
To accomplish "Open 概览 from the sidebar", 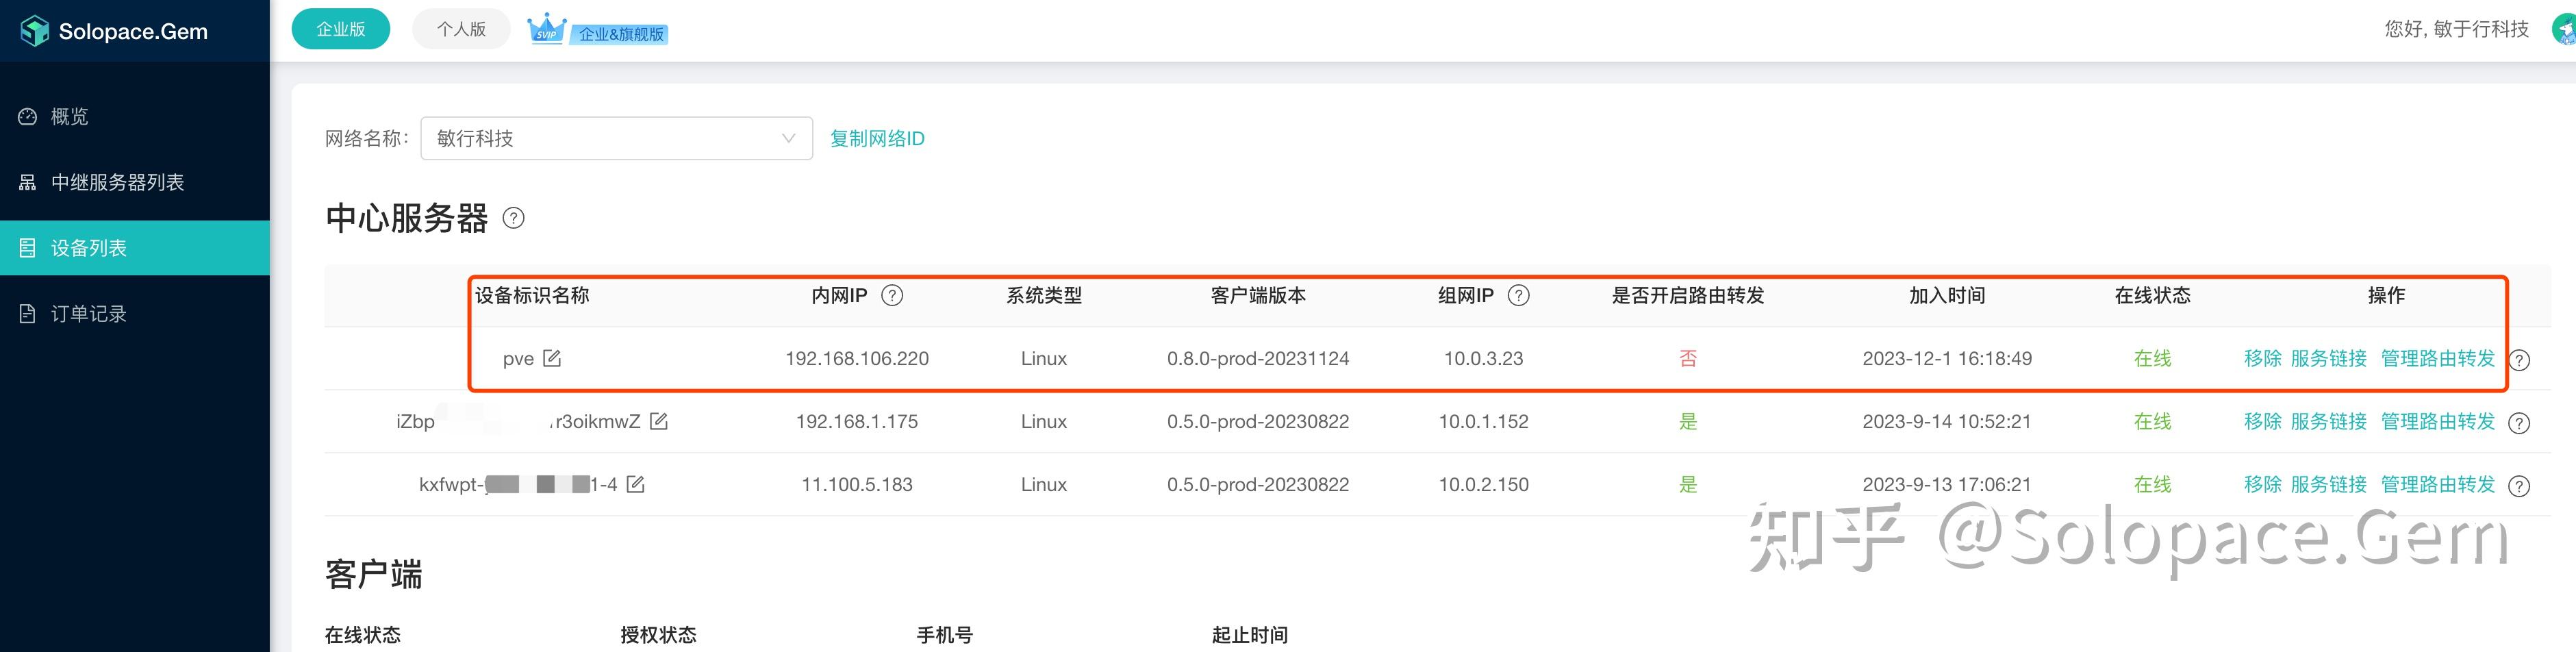I will click(70, 116).
